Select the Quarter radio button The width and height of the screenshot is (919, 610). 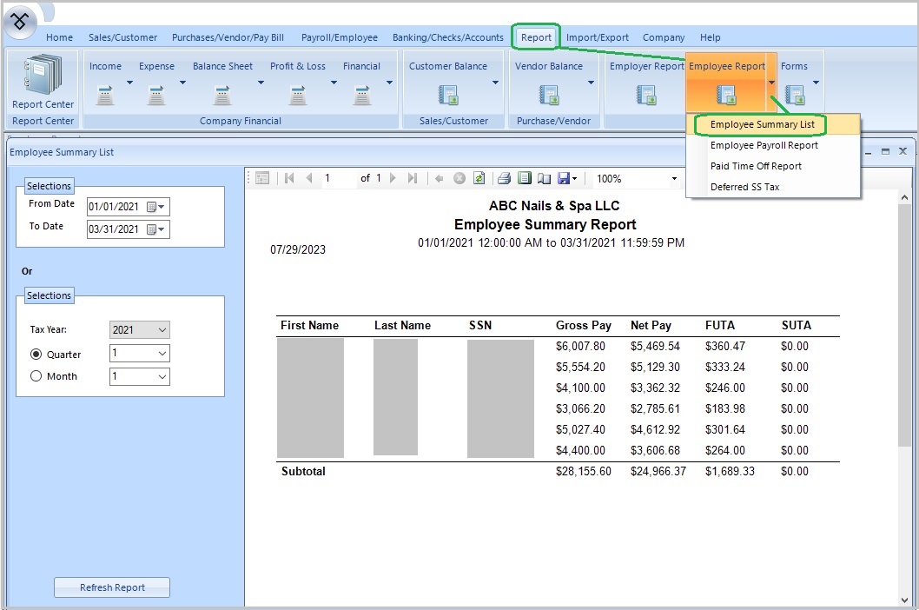[x=36, y=355]
